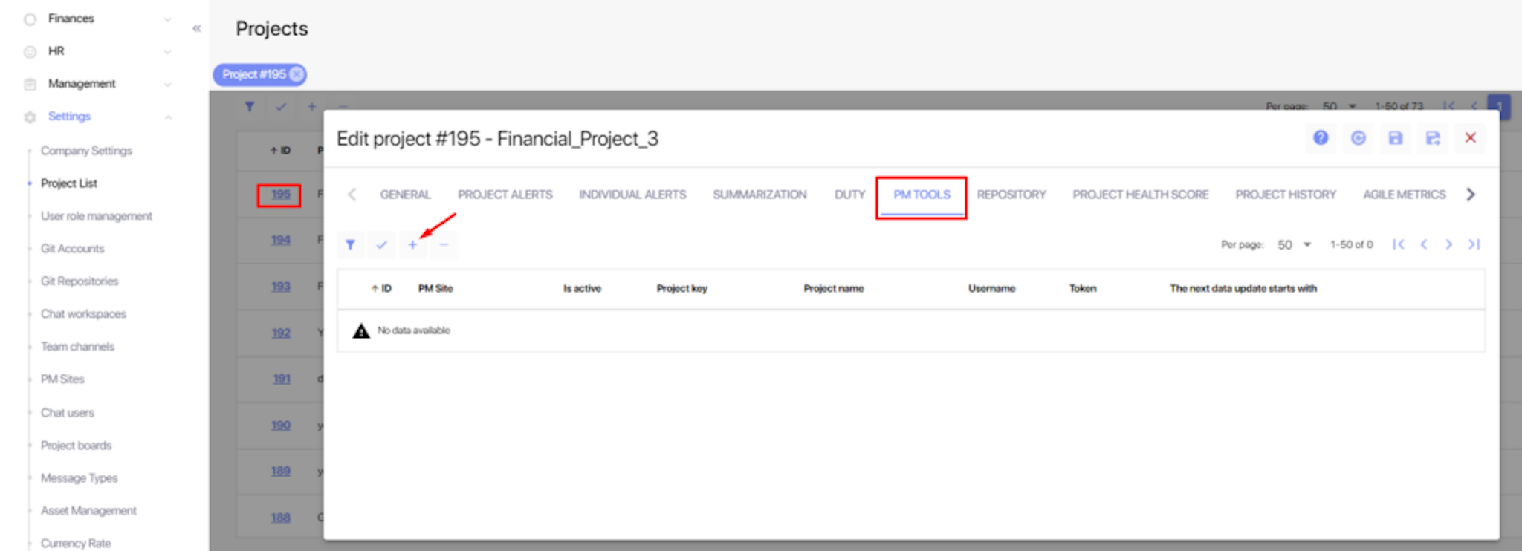
Task: Open Per page dropdown in dialog
Action: pyautogui.click(x=1295, y=244)
